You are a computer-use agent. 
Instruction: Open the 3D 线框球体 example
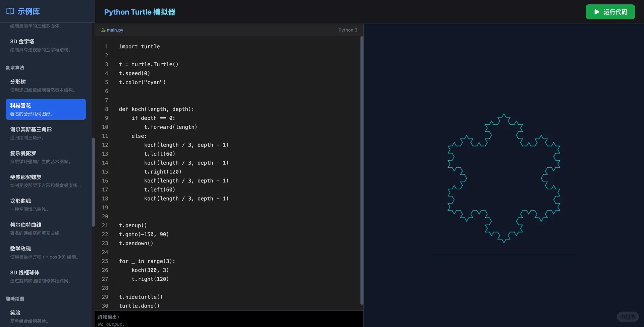click(x=45, y=276)
